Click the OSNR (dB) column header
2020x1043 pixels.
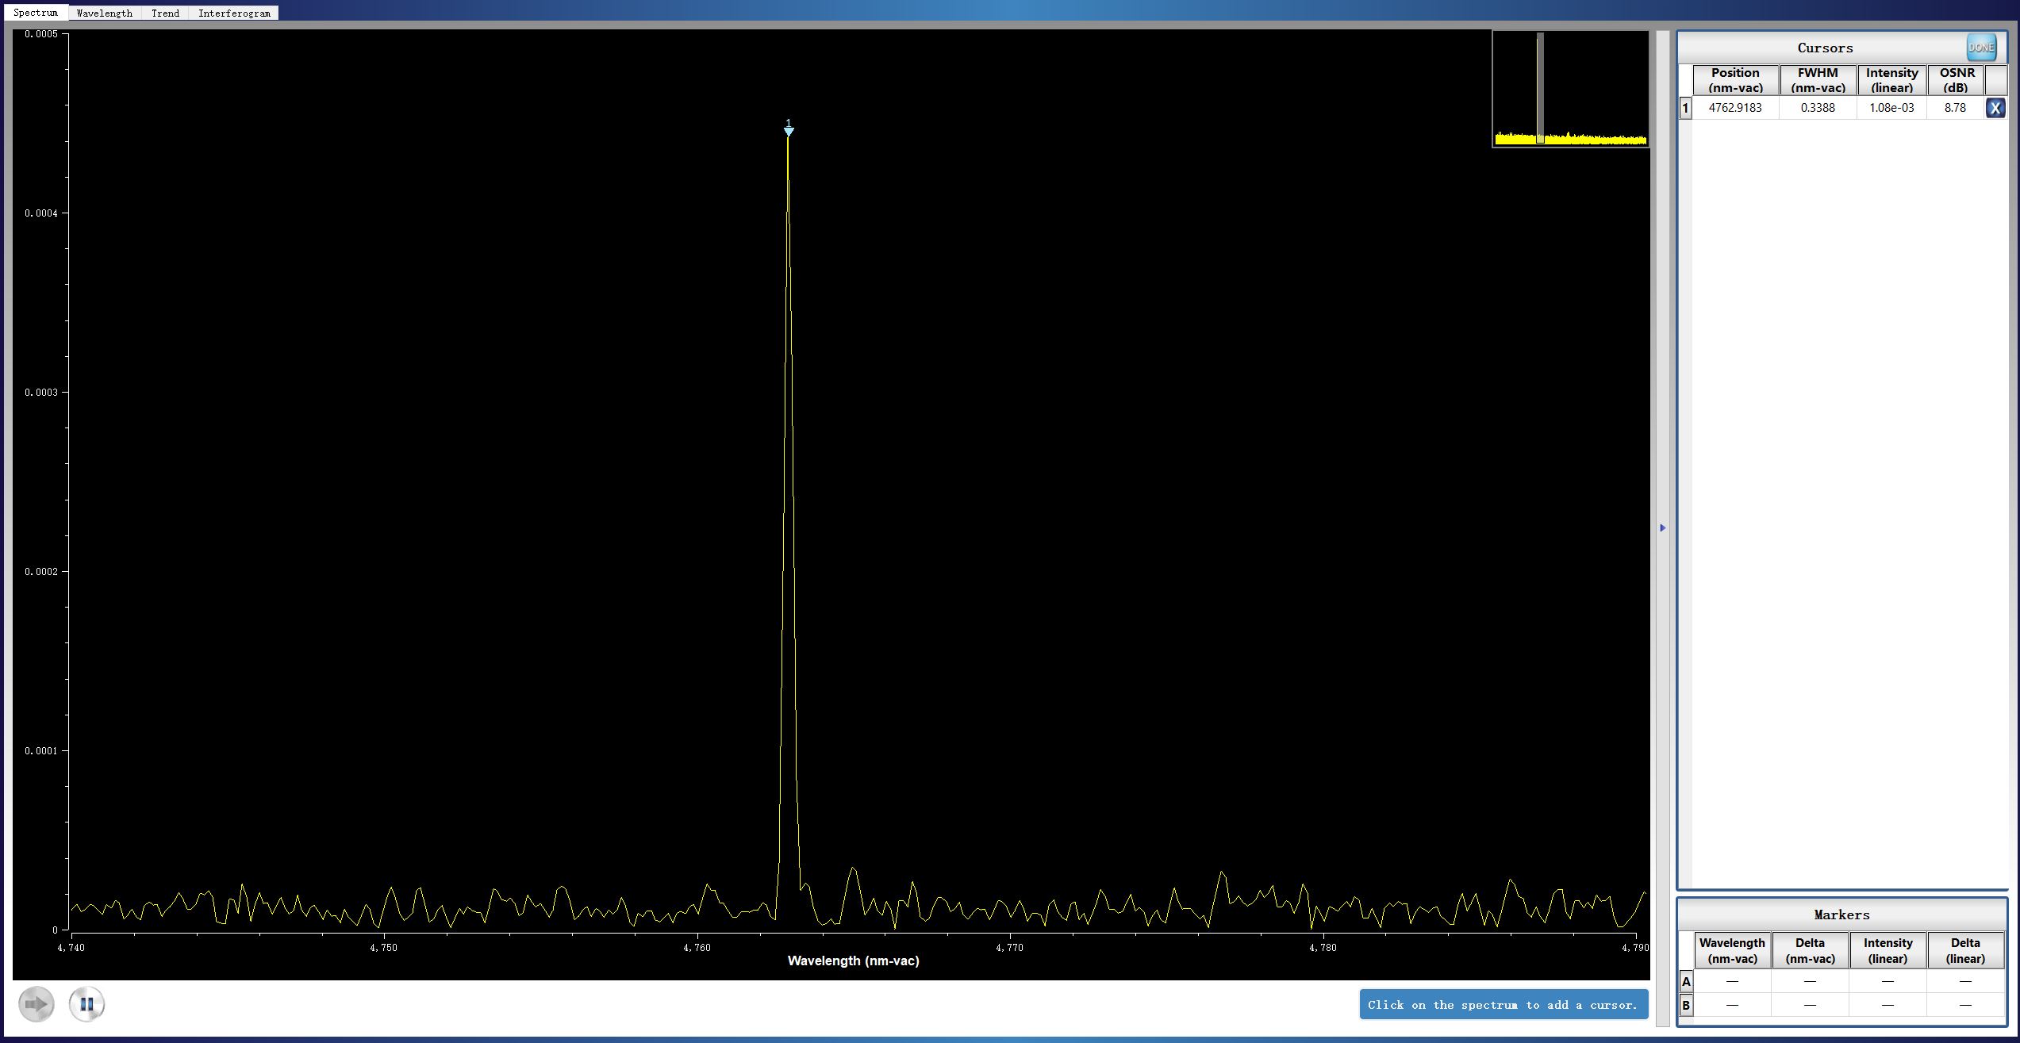(x=1957, y=80)
